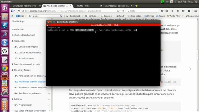Open Ubuntu dash launcher icon

point(5,8)
